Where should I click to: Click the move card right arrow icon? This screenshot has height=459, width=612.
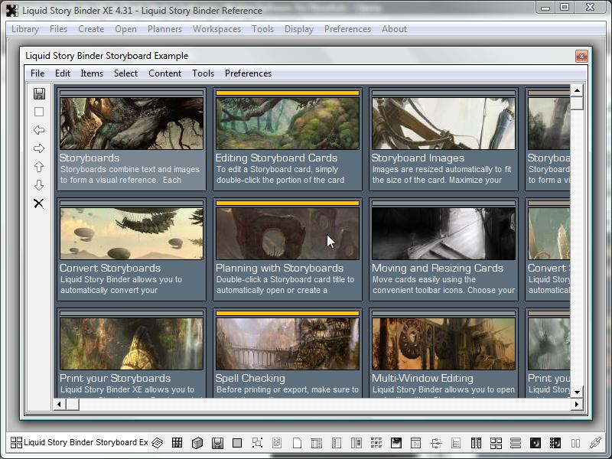click(x=39, y=148)
